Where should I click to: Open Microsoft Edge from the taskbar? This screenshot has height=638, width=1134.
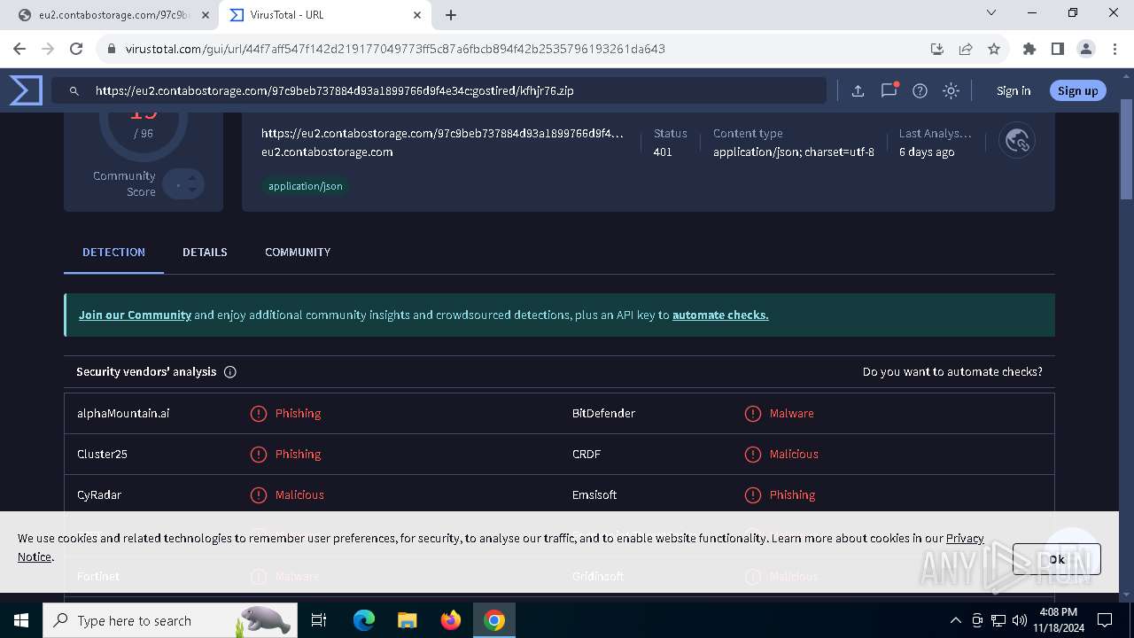coord(364,620)
